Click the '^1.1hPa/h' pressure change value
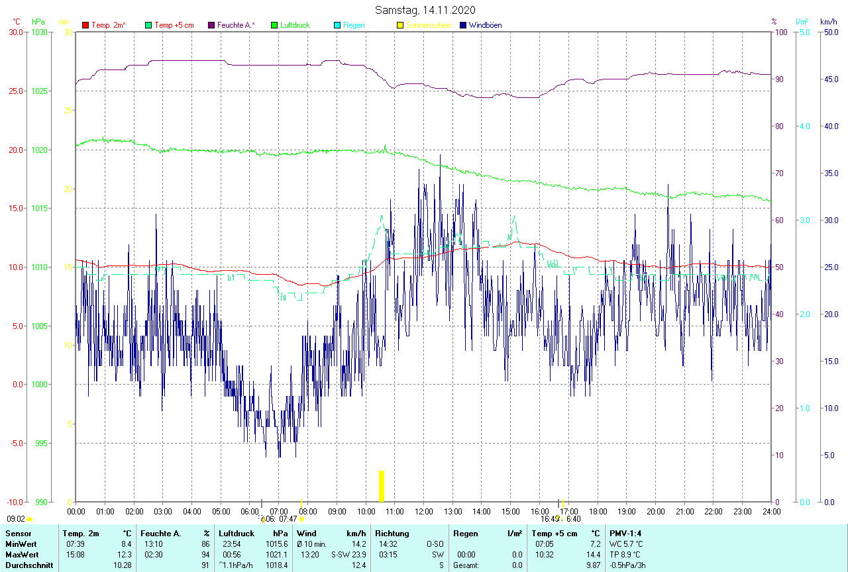This screenshot has width=848, height=572. (x=235, y=565)
